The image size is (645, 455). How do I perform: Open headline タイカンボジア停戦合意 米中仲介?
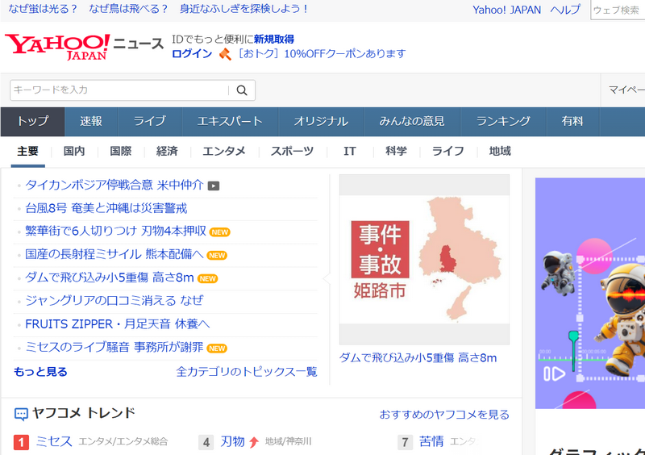pyautogui.click(x=114, y=186)
